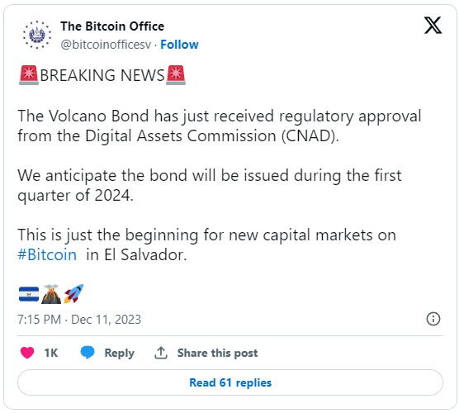This screenshot has width=459, height=413.
Task: Click the rocket emoji
Action: coord(73,294)
